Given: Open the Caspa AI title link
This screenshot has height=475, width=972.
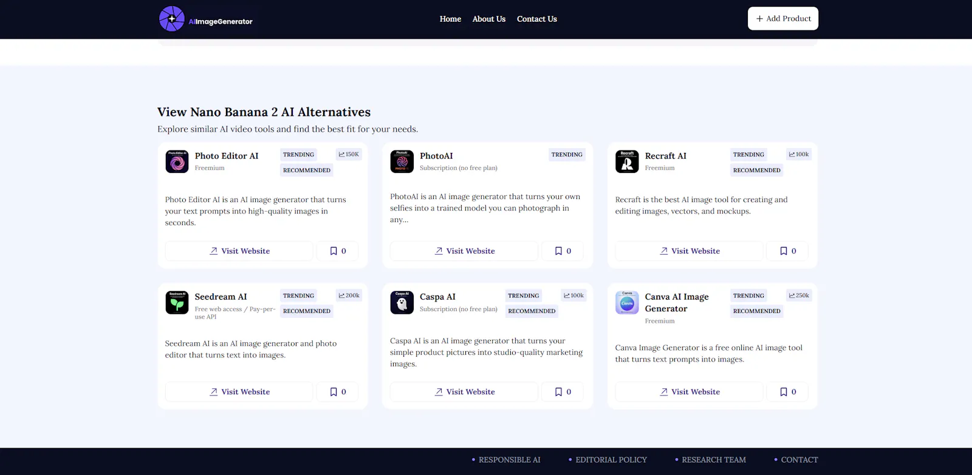Looking at the screenshot, I should click(437, 297).
